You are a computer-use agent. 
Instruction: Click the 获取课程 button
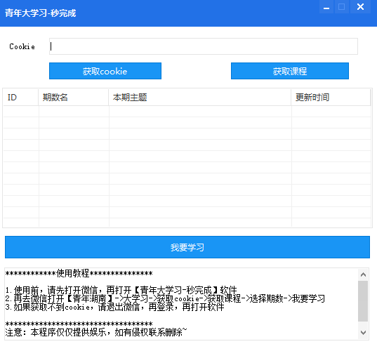coord(290,71)
